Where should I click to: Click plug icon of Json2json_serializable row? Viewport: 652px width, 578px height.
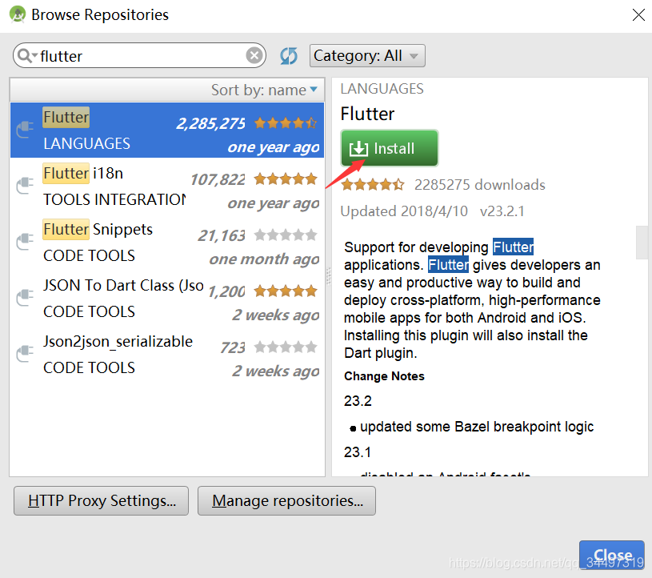coord(25,354)
